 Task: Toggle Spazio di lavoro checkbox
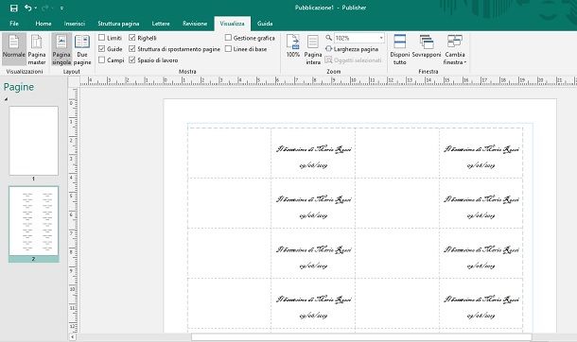(132, 60)
